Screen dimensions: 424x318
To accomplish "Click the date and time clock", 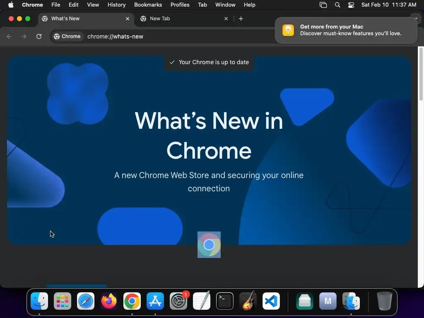I will [389, 5].
